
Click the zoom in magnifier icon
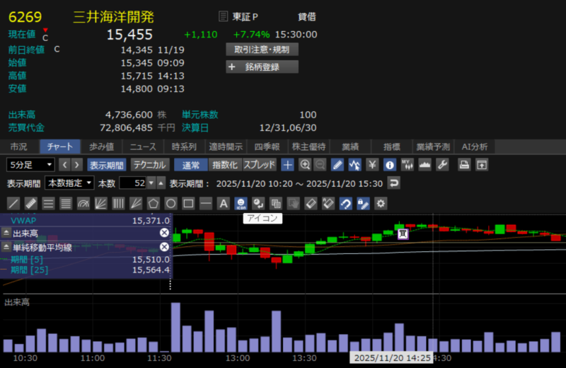tap(305, 165)
